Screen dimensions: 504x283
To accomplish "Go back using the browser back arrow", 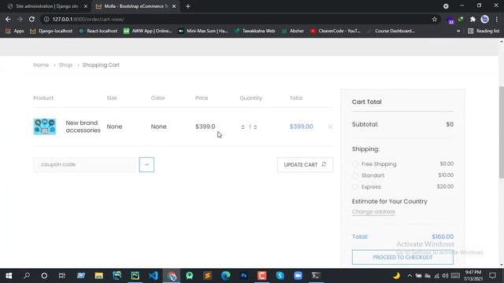I will click(x=8, y=19).
